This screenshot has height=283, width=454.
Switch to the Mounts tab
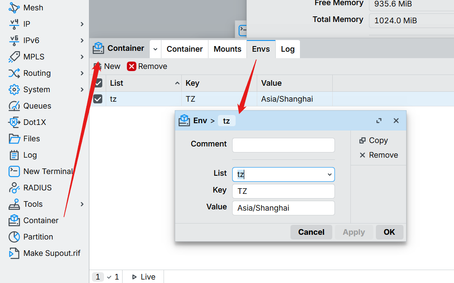pos(227,49)
